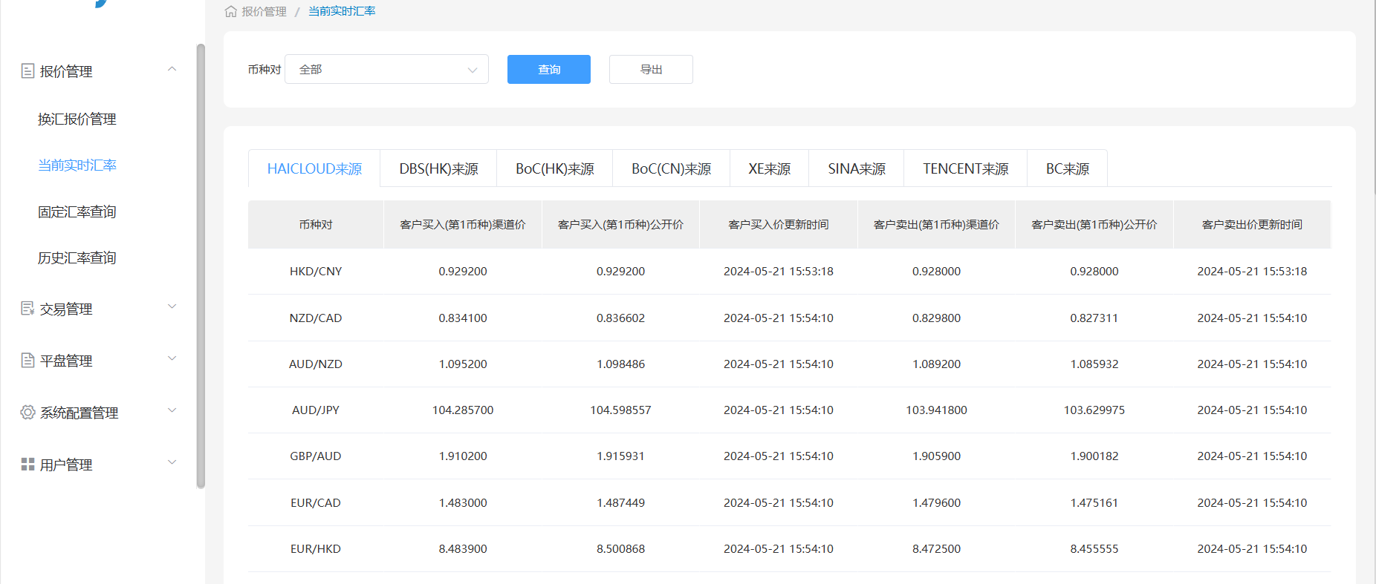
Task: Select the AUD/JPY currency pair cell
Action: pos(316,410)
